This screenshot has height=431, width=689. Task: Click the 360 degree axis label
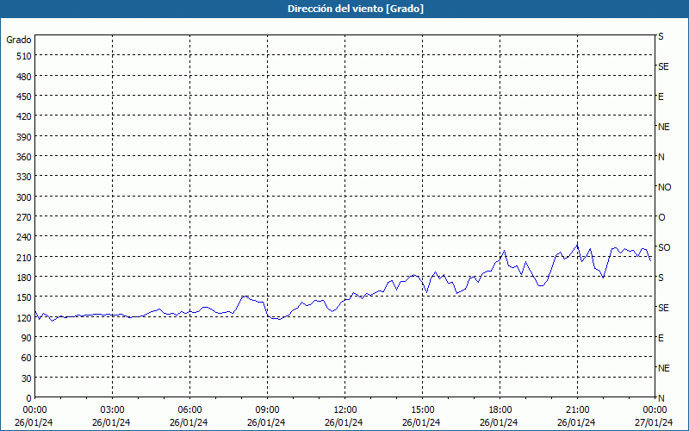(x=25, y=157)
